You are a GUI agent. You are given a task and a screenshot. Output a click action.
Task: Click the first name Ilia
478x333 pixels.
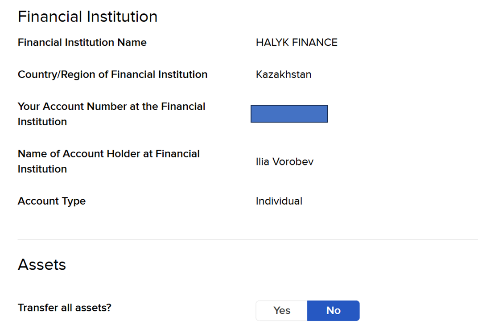(262, 161)
